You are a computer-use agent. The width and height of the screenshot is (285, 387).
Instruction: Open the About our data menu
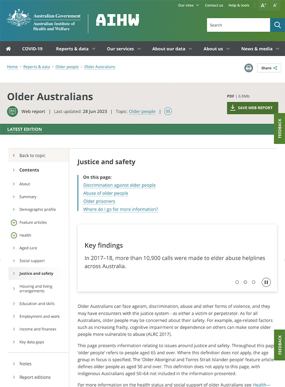point(172,49)
